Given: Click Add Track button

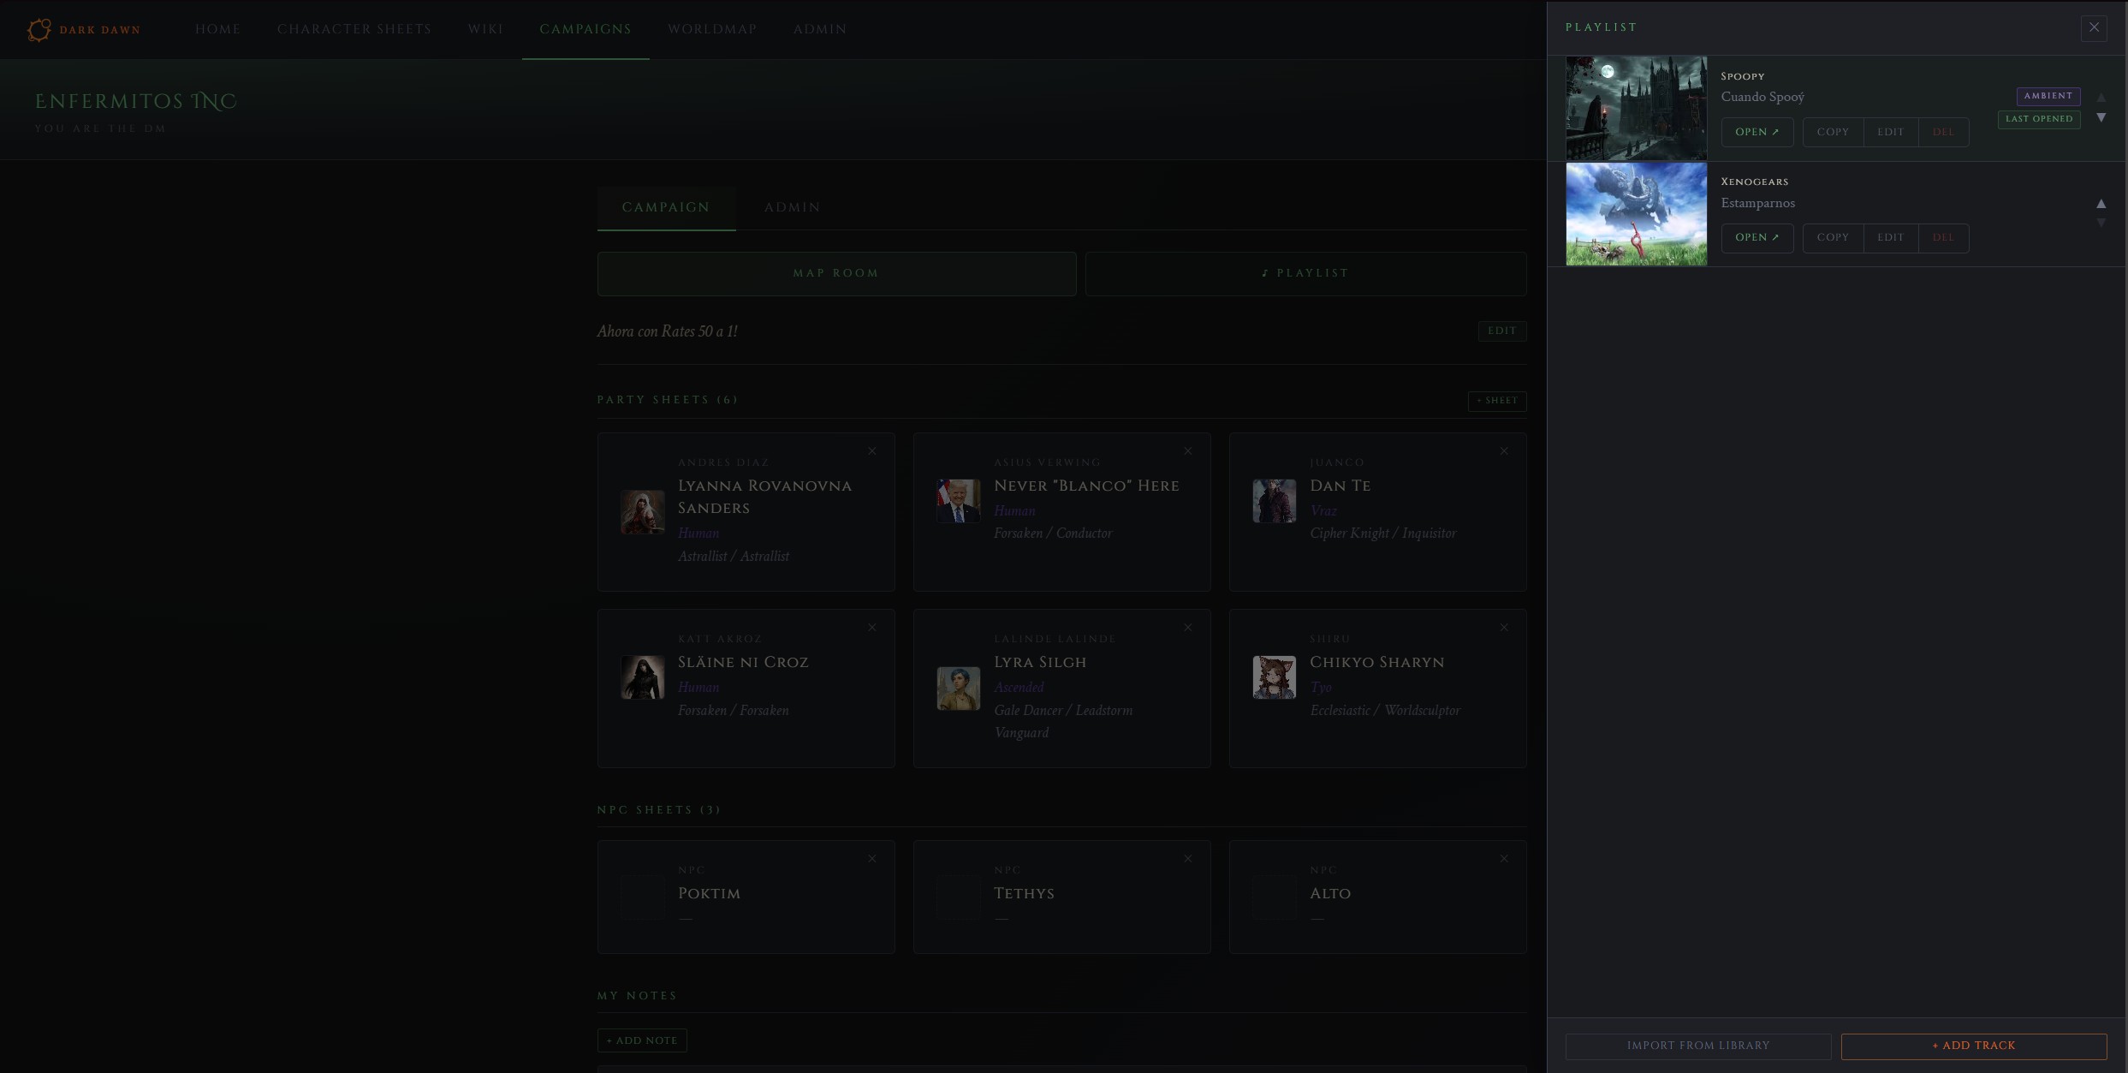Looking at the screenshot, I should [1973, 1046].
